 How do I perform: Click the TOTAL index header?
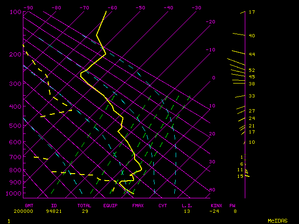pyautogui.click(x=84, y=205)
